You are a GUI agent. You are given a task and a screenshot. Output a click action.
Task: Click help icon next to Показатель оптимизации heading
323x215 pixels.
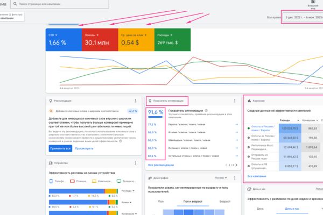206,111
